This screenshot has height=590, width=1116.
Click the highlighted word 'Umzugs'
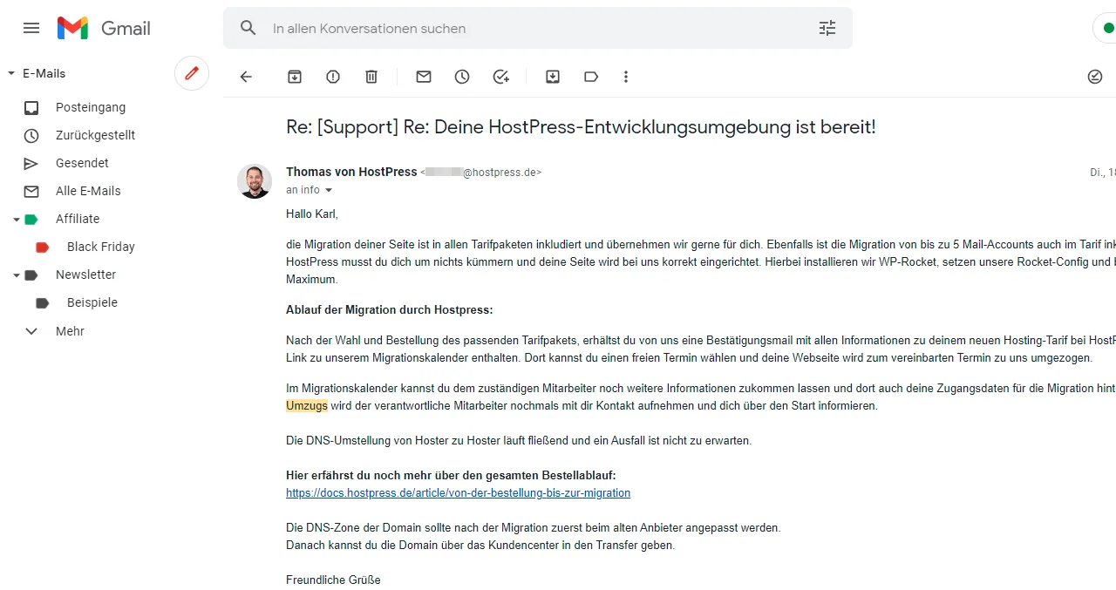307,406
